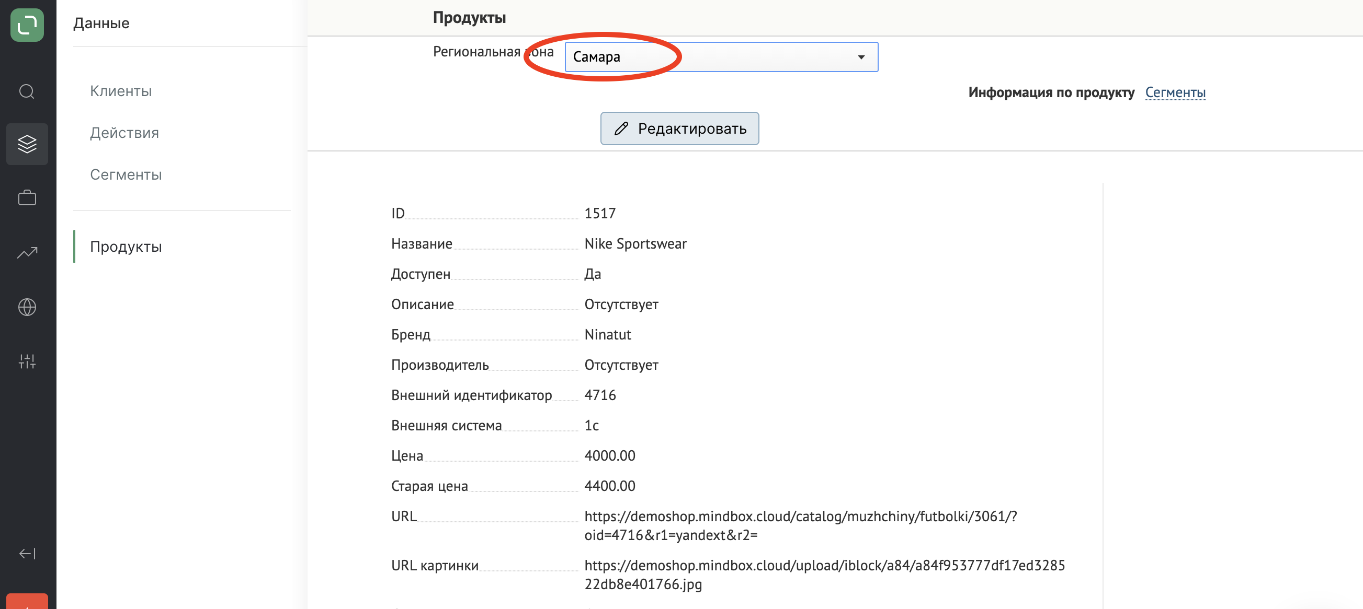1363x609 pixels.
Task: Click the name value Nike Sportswear
Action: [x=635, y=243]
